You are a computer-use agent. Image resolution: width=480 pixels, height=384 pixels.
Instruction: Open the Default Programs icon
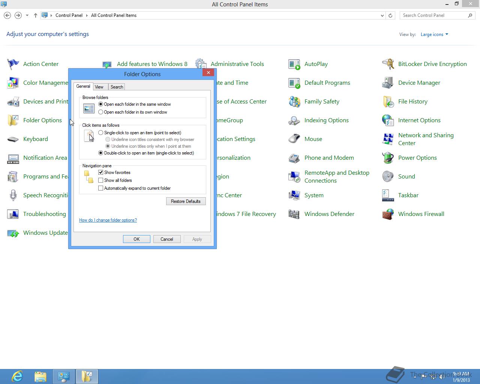[294, 83]
